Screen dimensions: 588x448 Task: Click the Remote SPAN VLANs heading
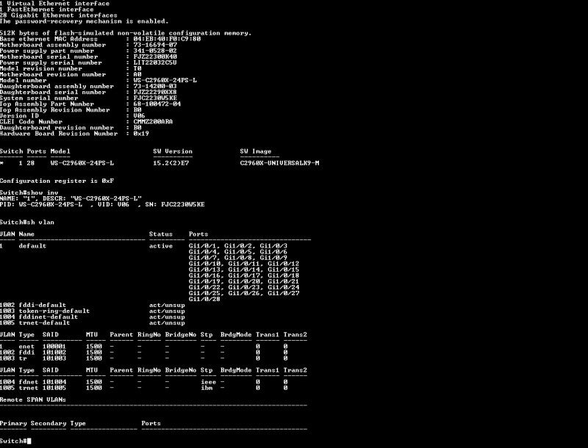coord(33,400)
